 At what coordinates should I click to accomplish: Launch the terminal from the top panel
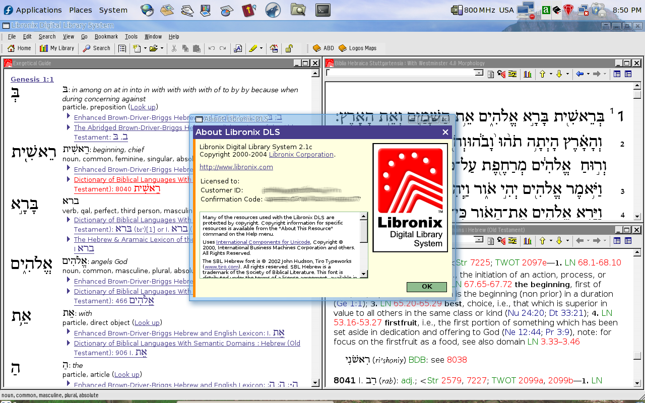(323, 9)
